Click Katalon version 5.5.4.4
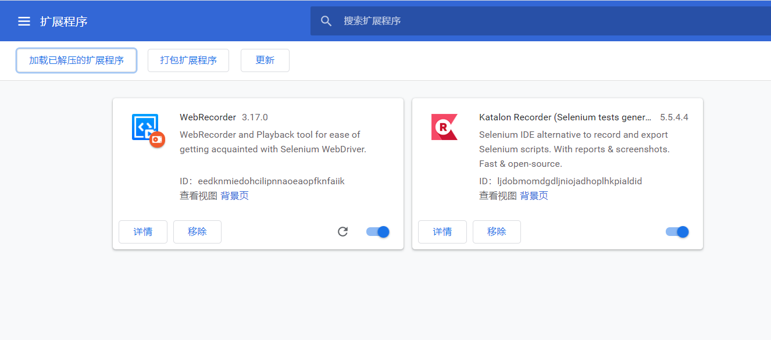The height and width of the screenshot is (340, 771). [674, 117]
